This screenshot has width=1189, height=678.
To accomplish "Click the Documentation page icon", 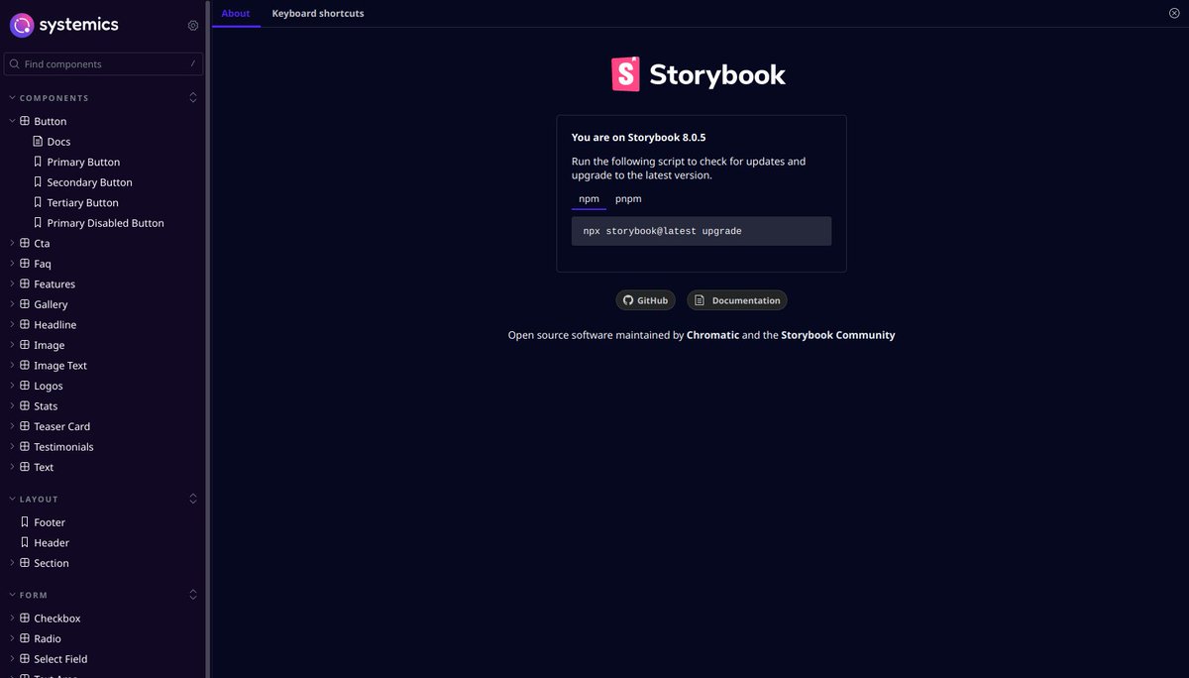I will pyautogui.click(x=700, y=300).
